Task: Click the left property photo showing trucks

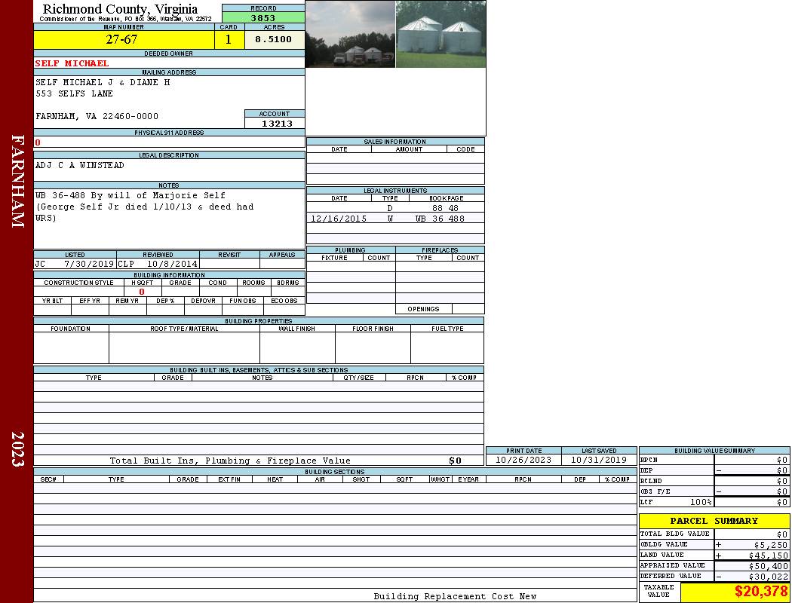Action: pos(350,34)
